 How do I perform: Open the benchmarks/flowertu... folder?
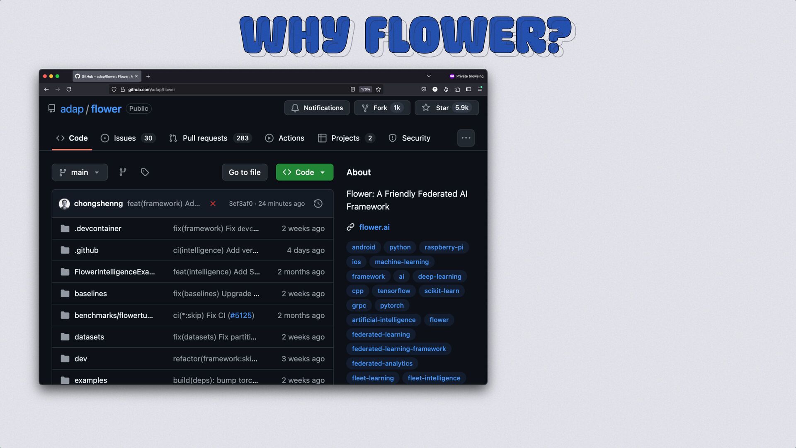pyautogui.click(x=114, y=315)
